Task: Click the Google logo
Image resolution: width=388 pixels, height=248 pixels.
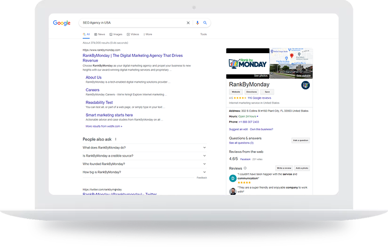Action: 62,23
